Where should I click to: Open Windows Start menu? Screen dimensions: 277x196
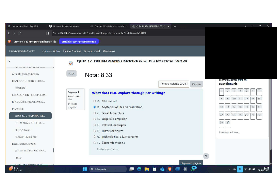(x=85, y=169)
